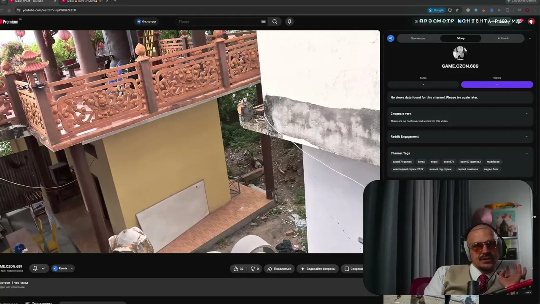Start voice search with the microphone icon

289,22
